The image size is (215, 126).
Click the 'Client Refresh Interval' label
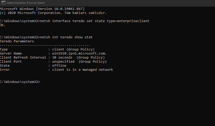23,58
